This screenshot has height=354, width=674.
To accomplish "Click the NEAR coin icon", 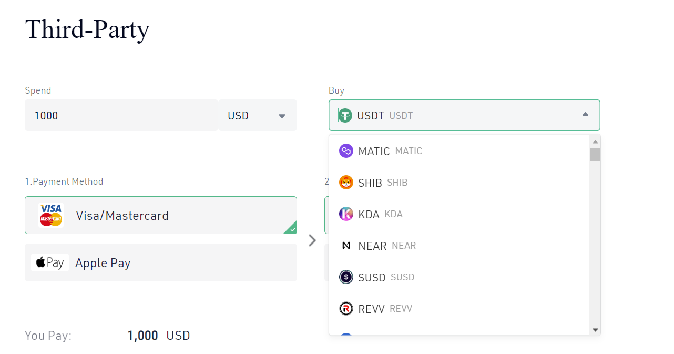I will tap(346, 246).
